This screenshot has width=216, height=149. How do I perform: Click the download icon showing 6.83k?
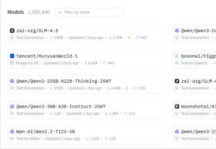point(86,63)
